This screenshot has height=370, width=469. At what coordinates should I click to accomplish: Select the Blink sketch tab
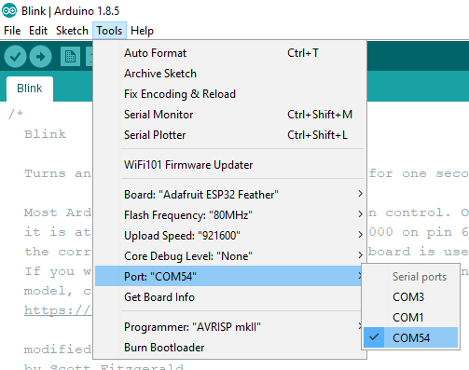coord(30,89)
